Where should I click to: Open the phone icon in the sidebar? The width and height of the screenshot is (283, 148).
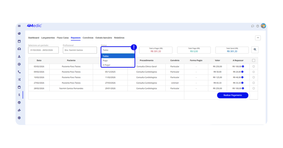coord(19,72)
